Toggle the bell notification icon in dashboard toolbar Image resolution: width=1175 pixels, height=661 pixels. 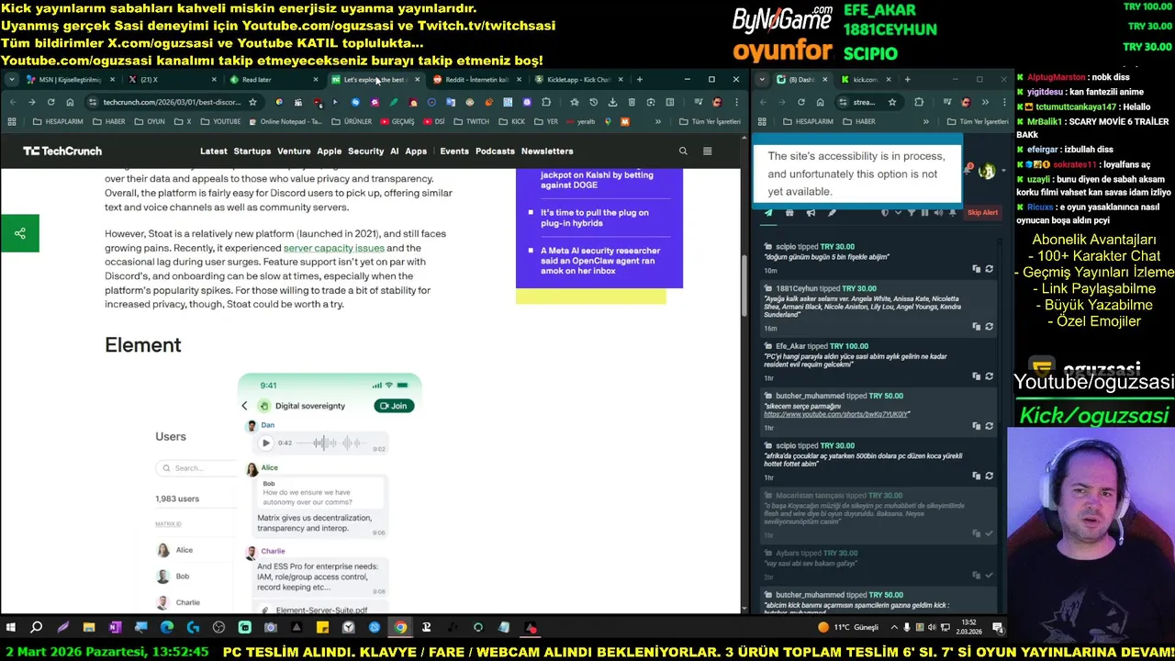[x=953, y=213]
